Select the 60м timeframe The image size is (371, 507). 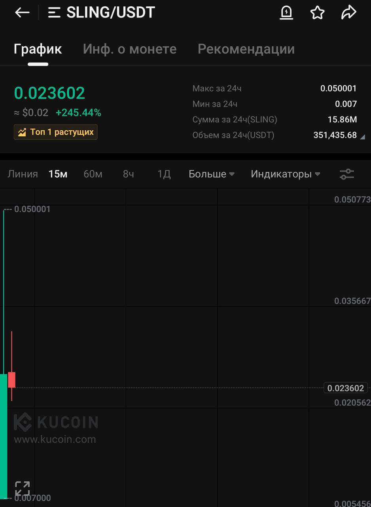(93, 174)
